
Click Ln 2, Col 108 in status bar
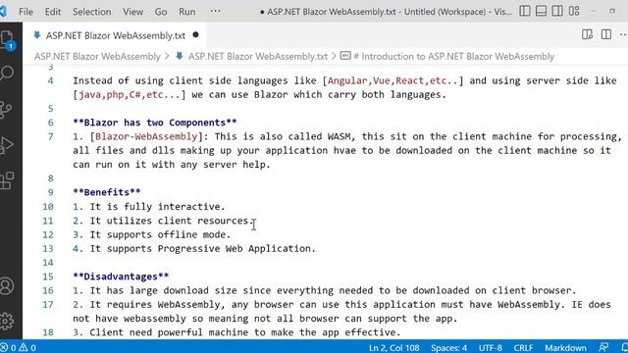tap(394, 347)
